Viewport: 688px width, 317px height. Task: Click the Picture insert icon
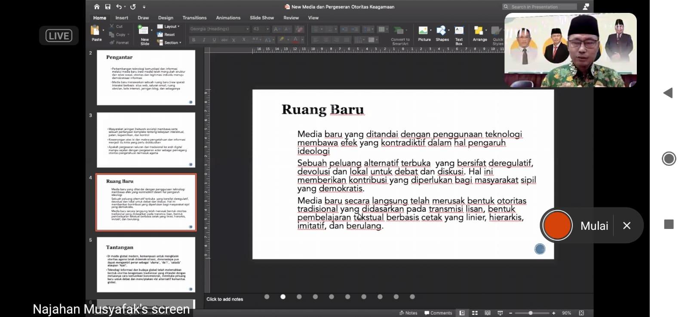(424, 31)
